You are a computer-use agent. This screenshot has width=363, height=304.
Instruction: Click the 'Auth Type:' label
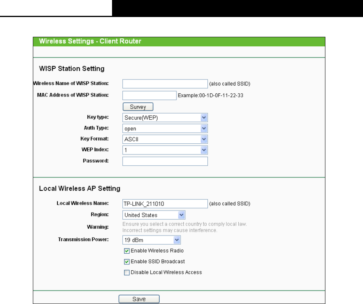(96, 128)
